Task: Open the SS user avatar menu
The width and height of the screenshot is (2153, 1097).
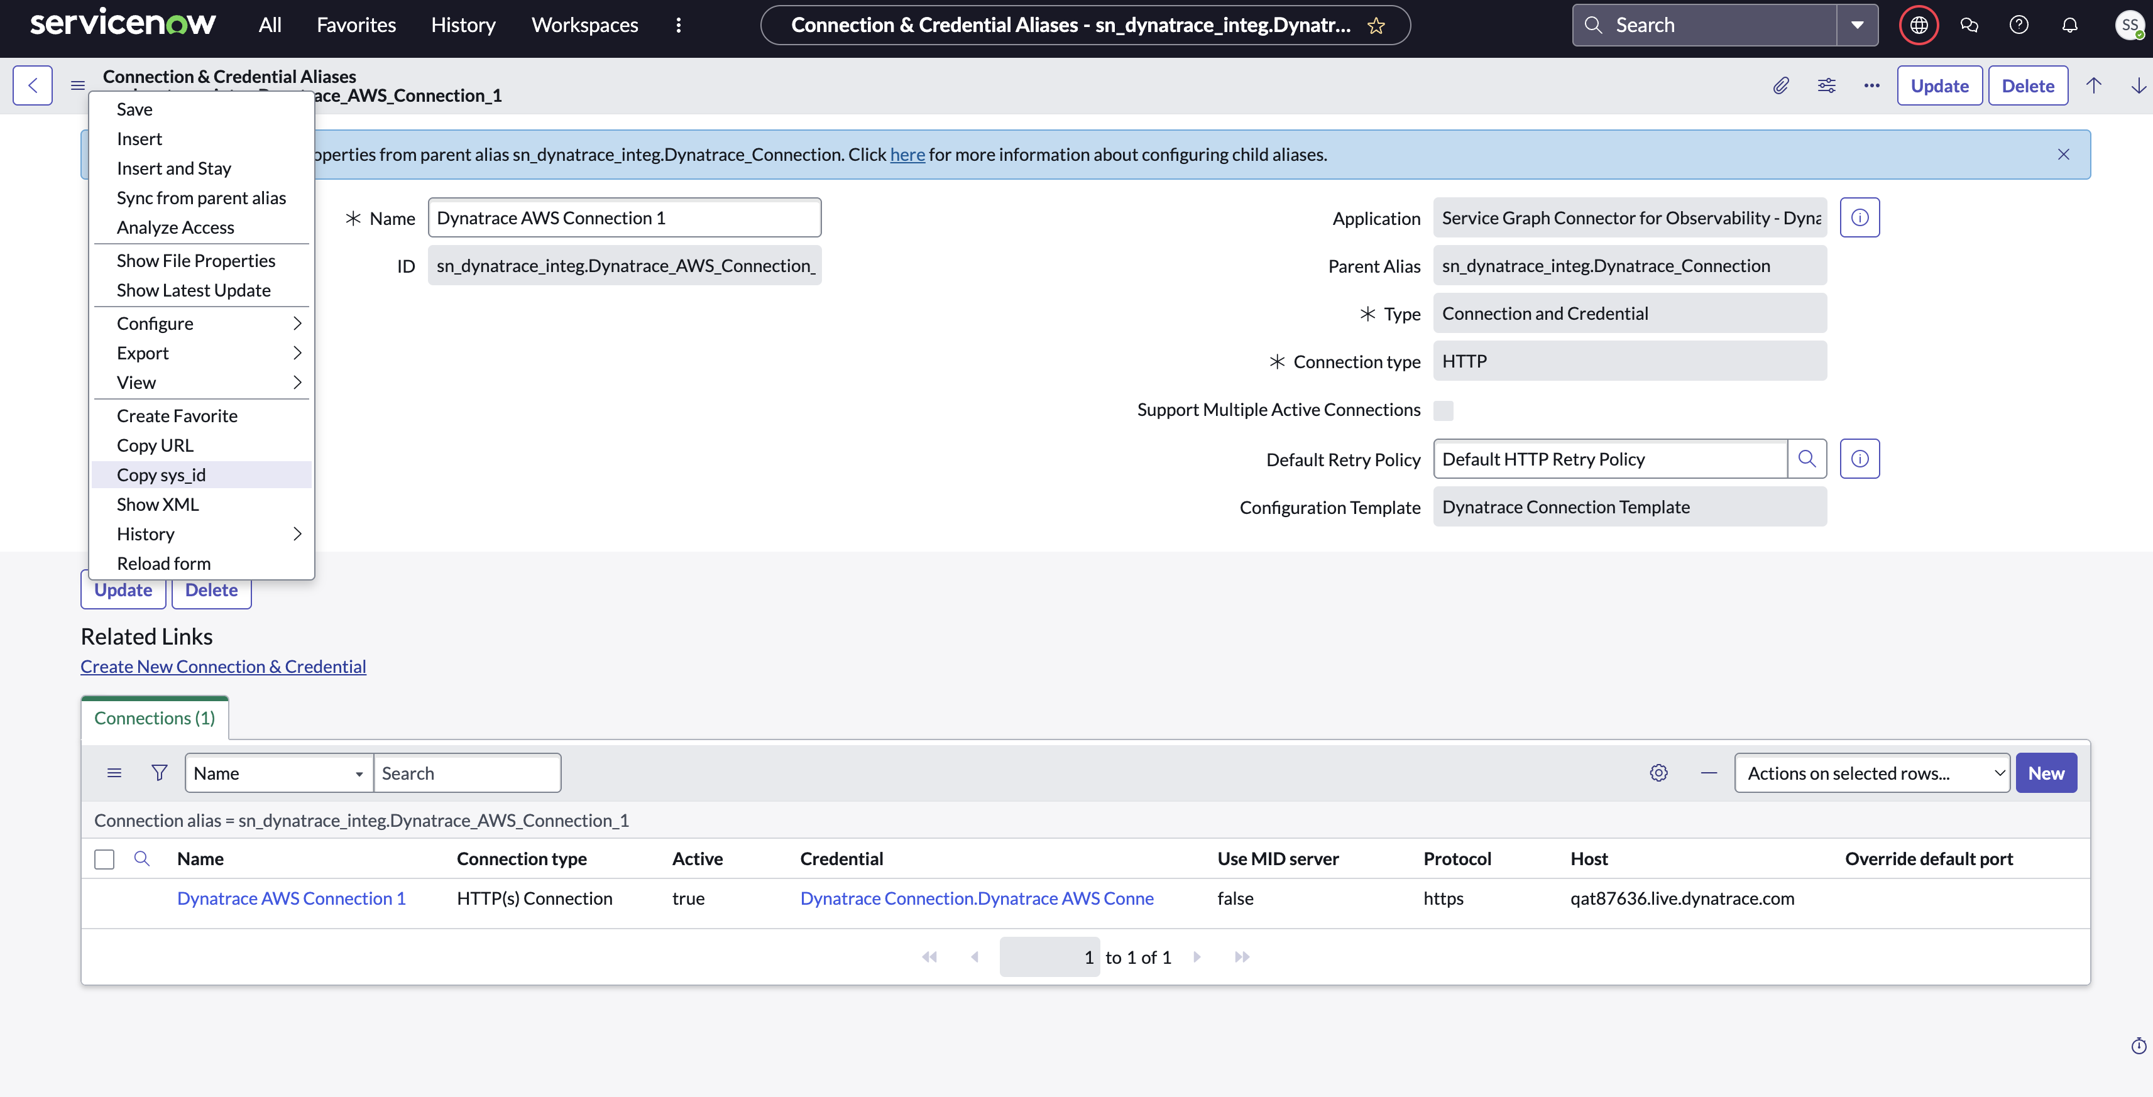Action: click(2130, 25)
